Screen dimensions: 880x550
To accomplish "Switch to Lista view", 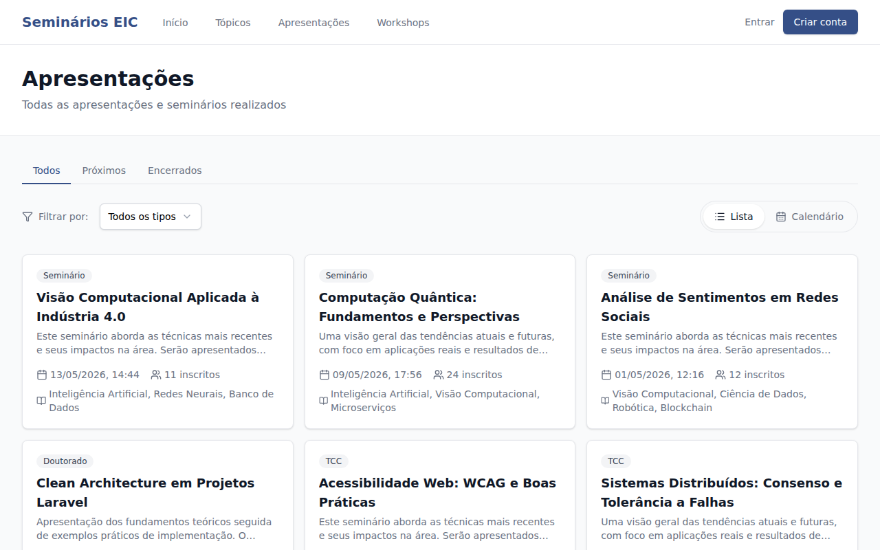I will click(x=734, y=217).
